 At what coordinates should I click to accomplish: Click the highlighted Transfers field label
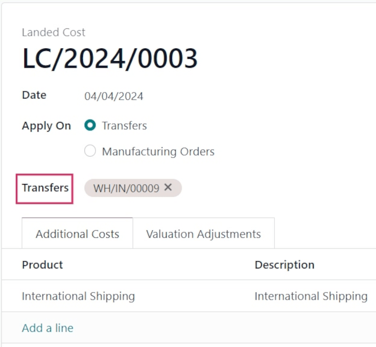(x=45, y=188)
